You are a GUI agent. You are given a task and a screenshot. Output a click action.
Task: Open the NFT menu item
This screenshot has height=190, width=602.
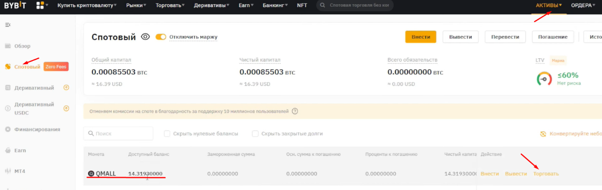[x=302, y=6]
